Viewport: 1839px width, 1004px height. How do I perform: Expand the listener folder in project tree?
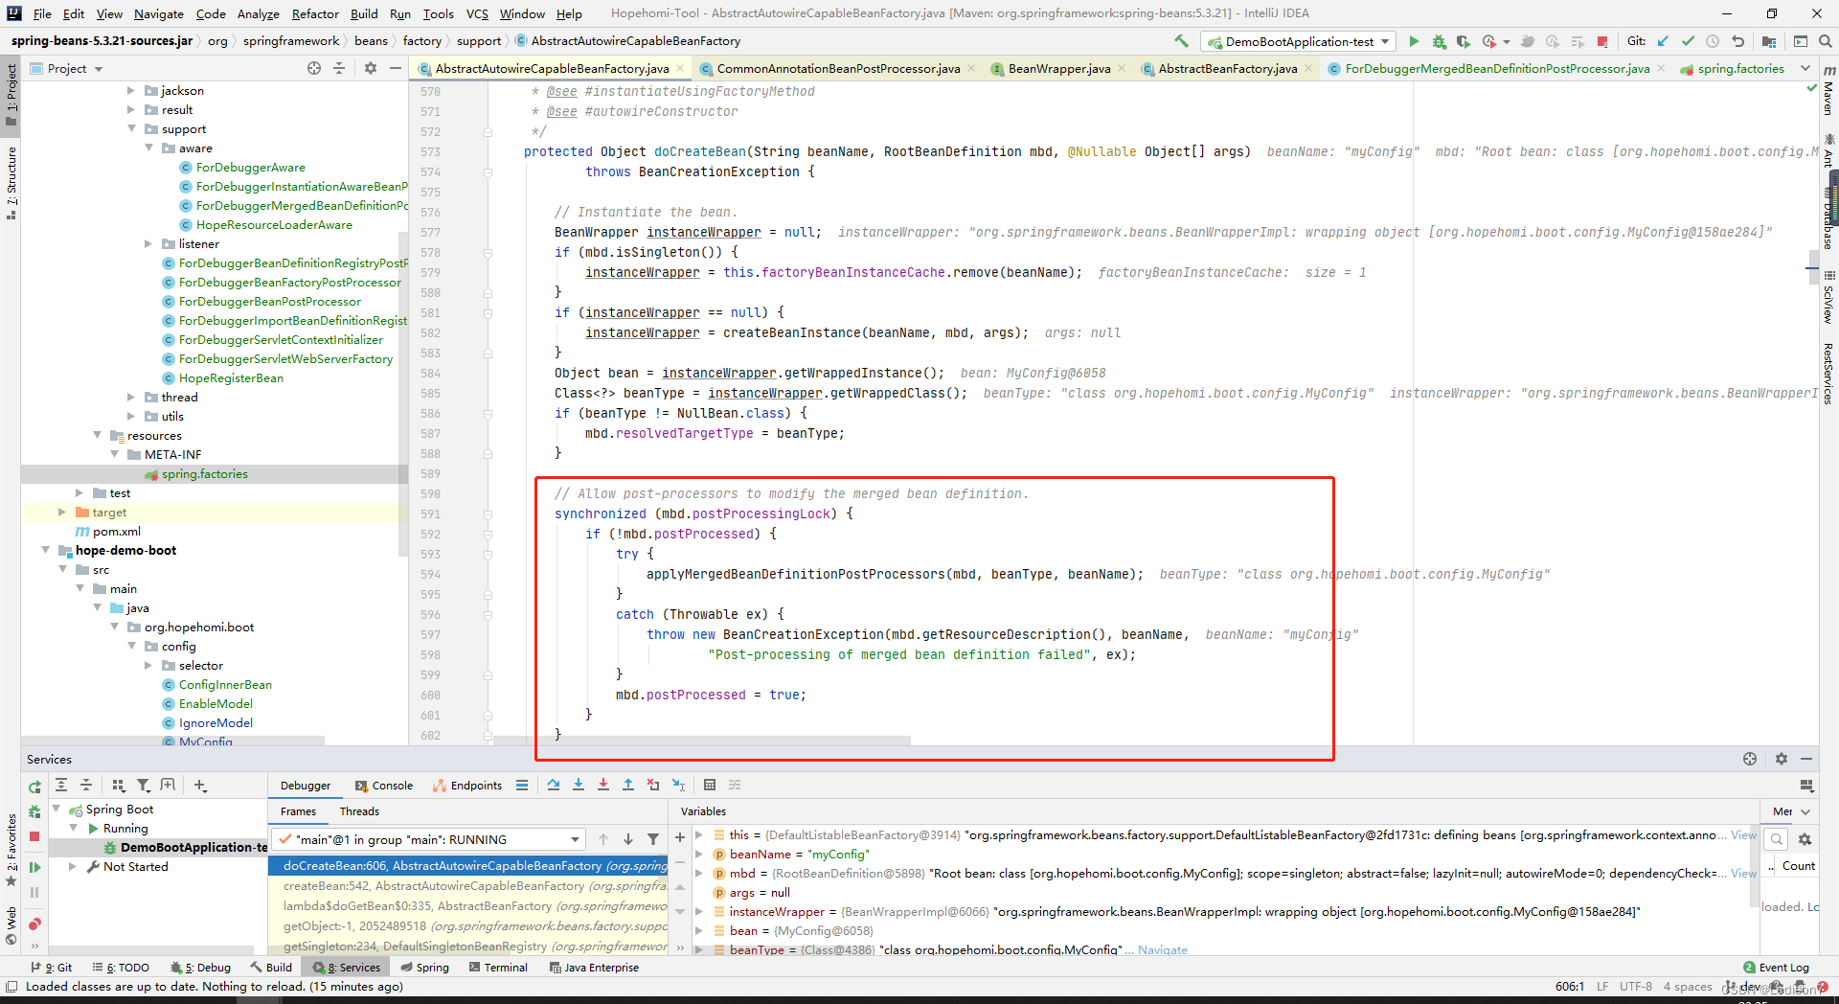[x=148, y=244]
